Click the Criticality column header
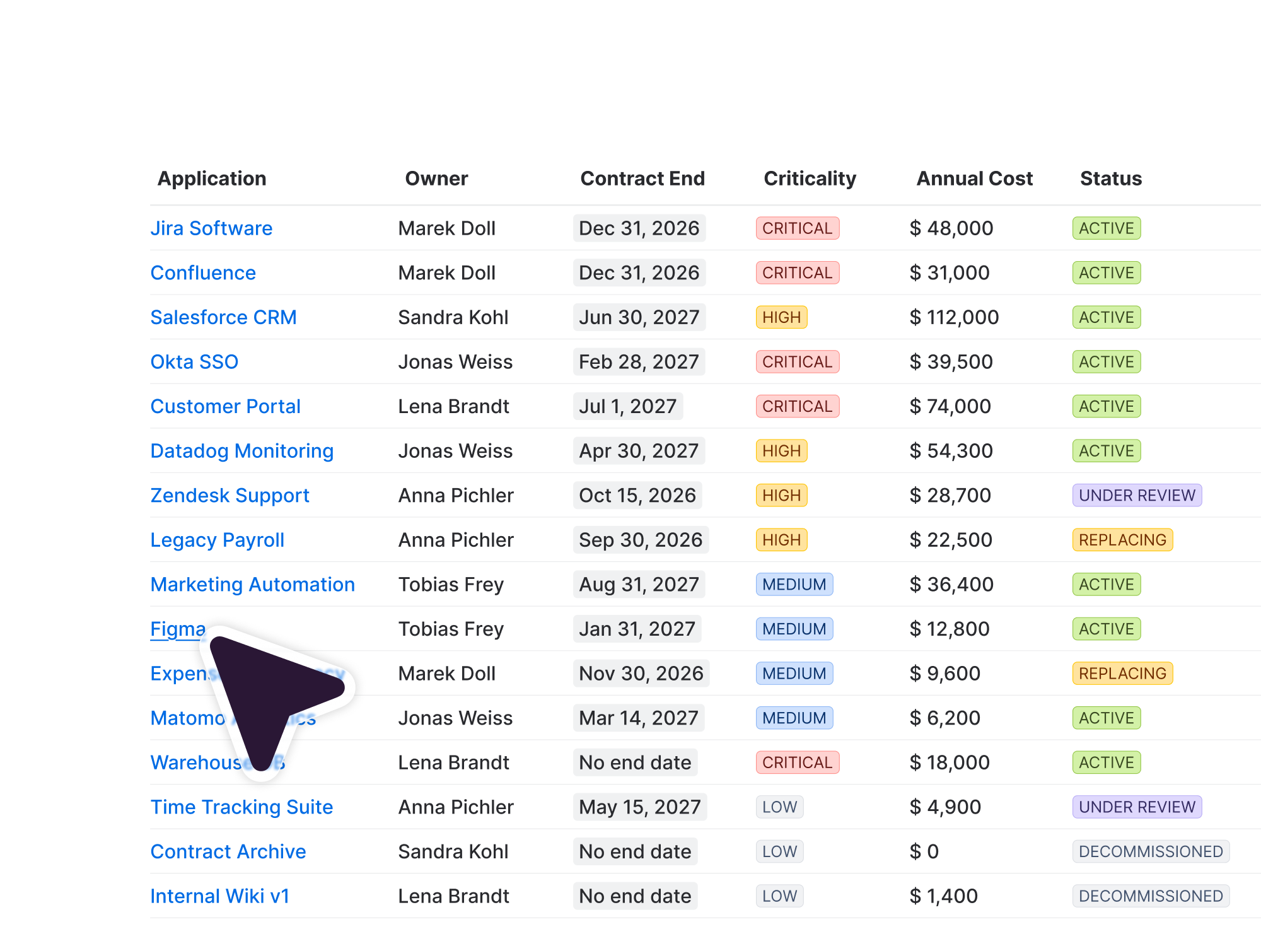This screenshot has height=946, width=1261. pos(810,178)
